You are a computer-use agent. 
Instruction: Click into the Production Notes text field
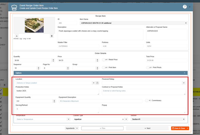click(57, 92)
